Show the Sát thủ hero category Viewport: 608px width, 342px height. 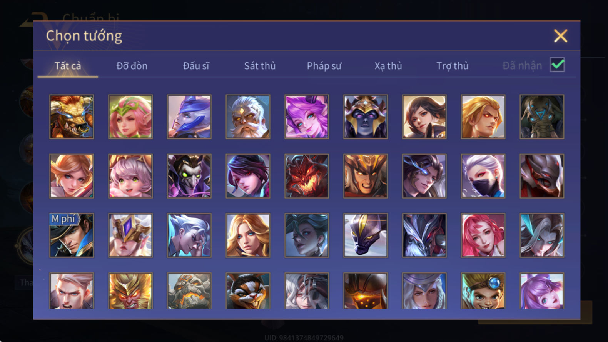(260, 66)
